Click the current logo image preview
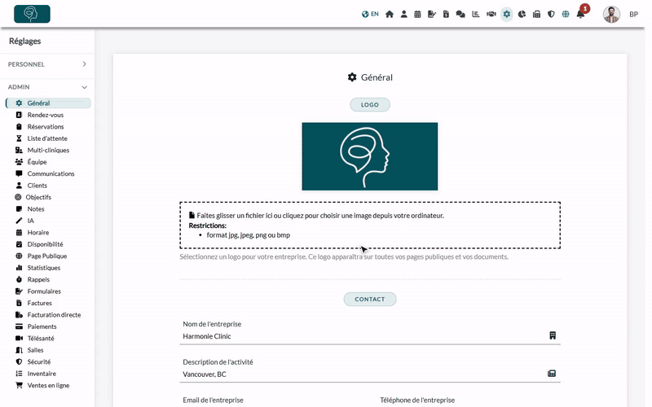The width and height of the screenshot is (652, 407). click(370, 156)
